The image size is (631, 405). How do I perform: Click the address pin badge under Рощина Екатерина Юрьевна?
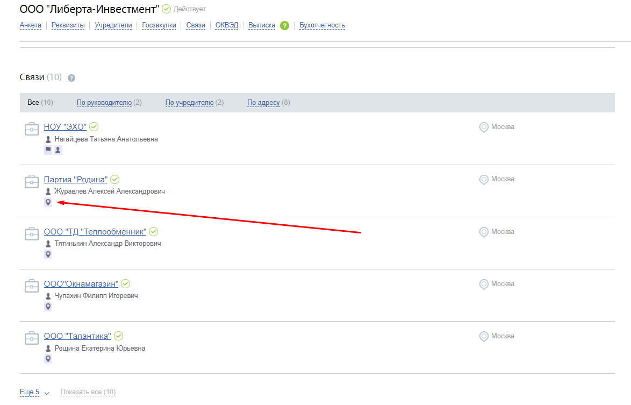coord(48,359)
